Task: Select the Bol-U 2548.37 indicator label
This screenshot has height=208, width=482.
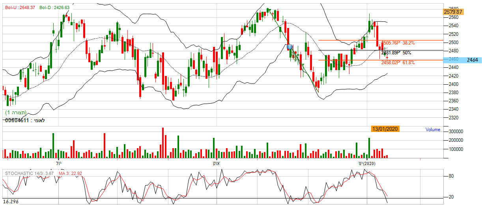Action: (x=19, y=8)
